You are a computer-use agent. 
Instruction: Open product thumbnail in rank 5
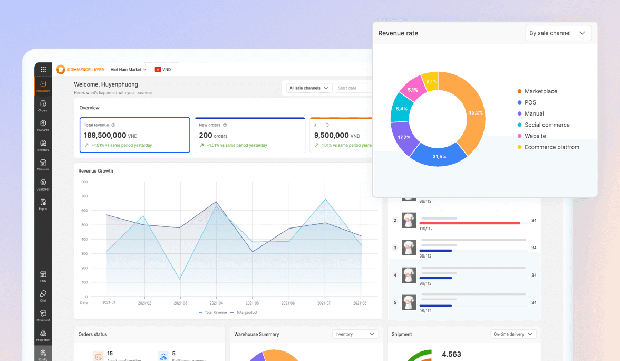click(409, 302)
